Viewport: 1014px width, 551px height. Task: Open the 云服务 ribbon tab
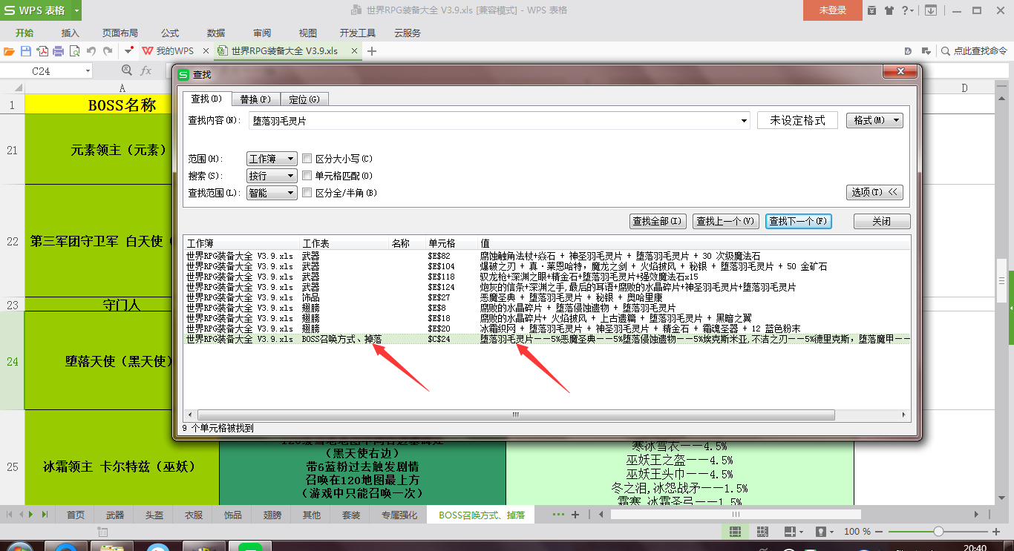coord(408,33)
